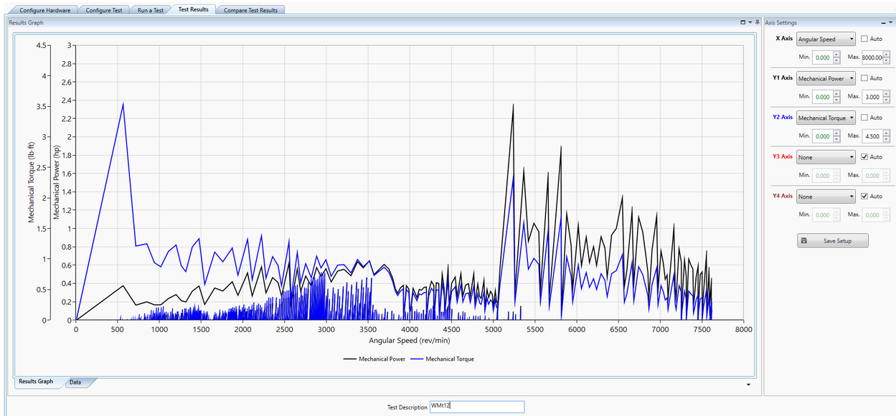This screenshot has width=896, height=416.
Task: Disable Auto for the Y3 Axis
Action: point(864,156)
